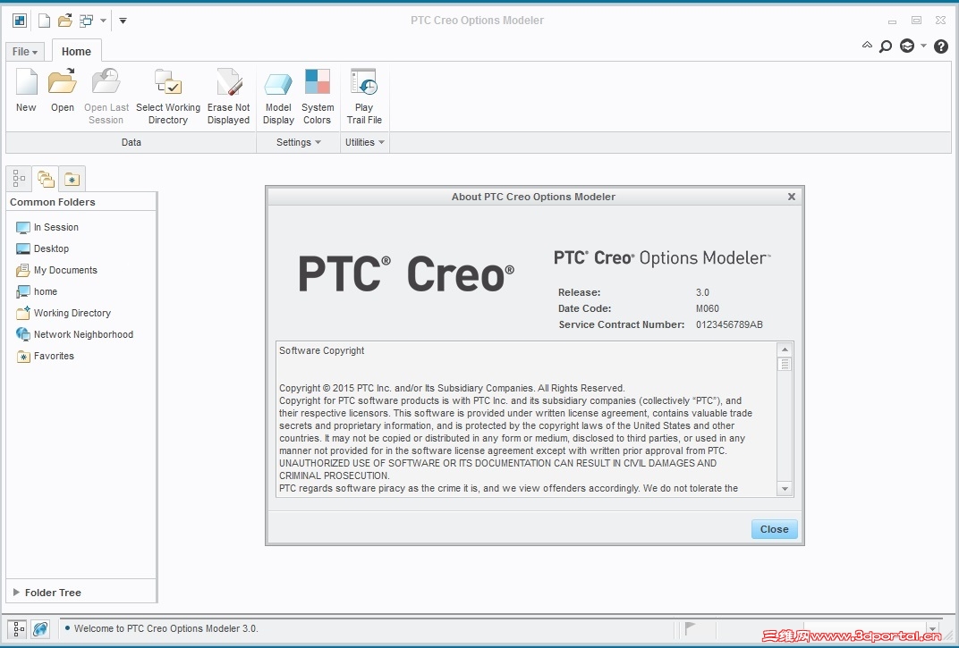Go to Working Directory folder
The height and width of the screenshot is (648, 959).
point(64,313)
